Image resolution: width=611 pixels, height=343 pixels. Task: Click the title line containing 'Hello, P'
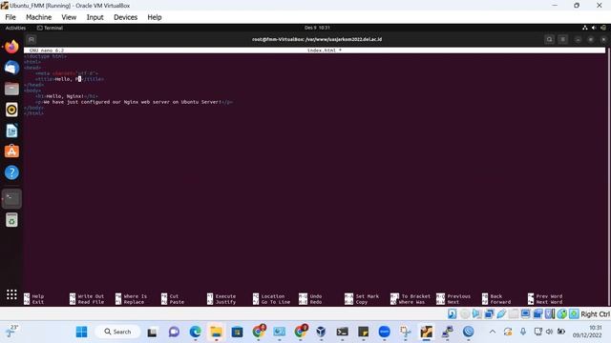[x=70, y=79]
